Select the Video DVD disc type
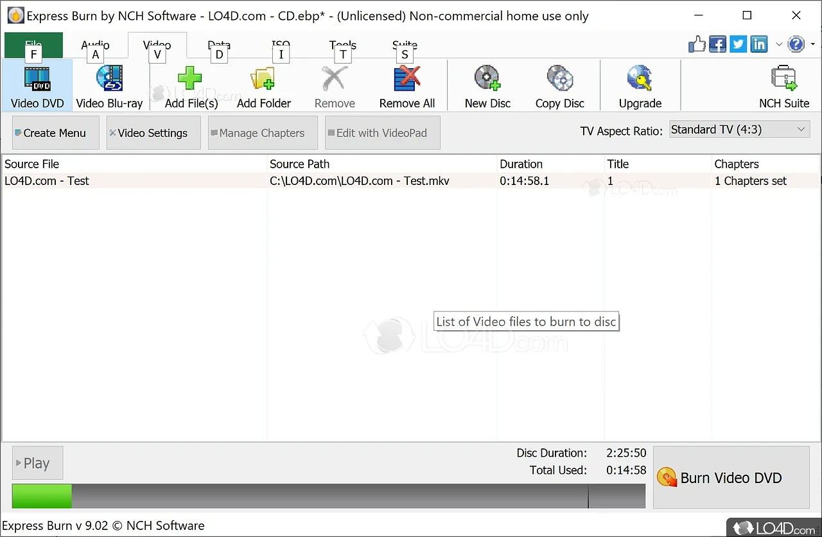The image size is (822, 537). point(37,85)
